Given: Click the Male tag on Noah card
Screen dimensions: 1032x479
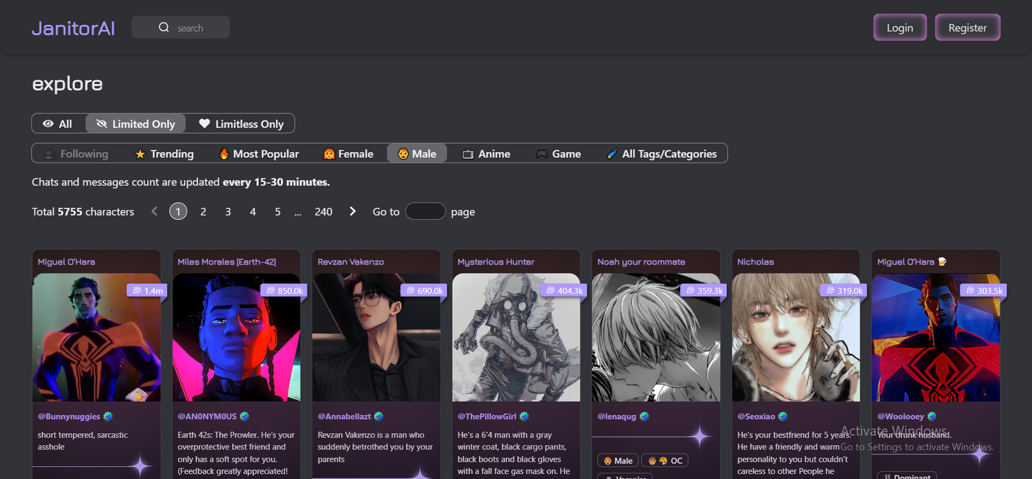Looking at the screenshot, I should (x=618, y=460).
